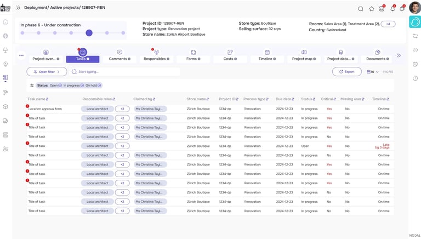Switch to Project map tab
This screenshot has height=239, width=421.
pos(304,55)
